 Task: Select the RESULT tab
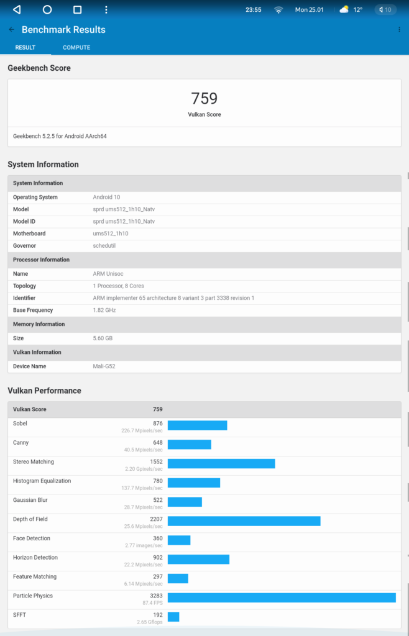coord(25,48)
